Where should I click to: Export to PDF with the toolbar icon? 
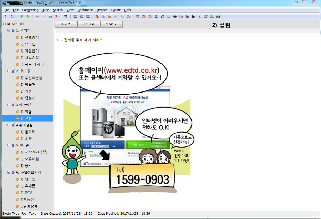56,16
